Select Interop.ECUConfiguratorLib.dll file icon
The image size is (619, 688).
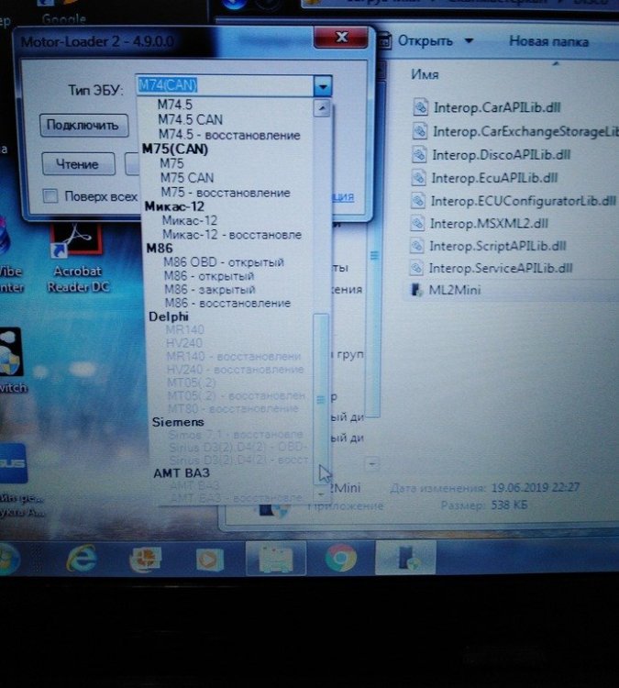(417, 201)
